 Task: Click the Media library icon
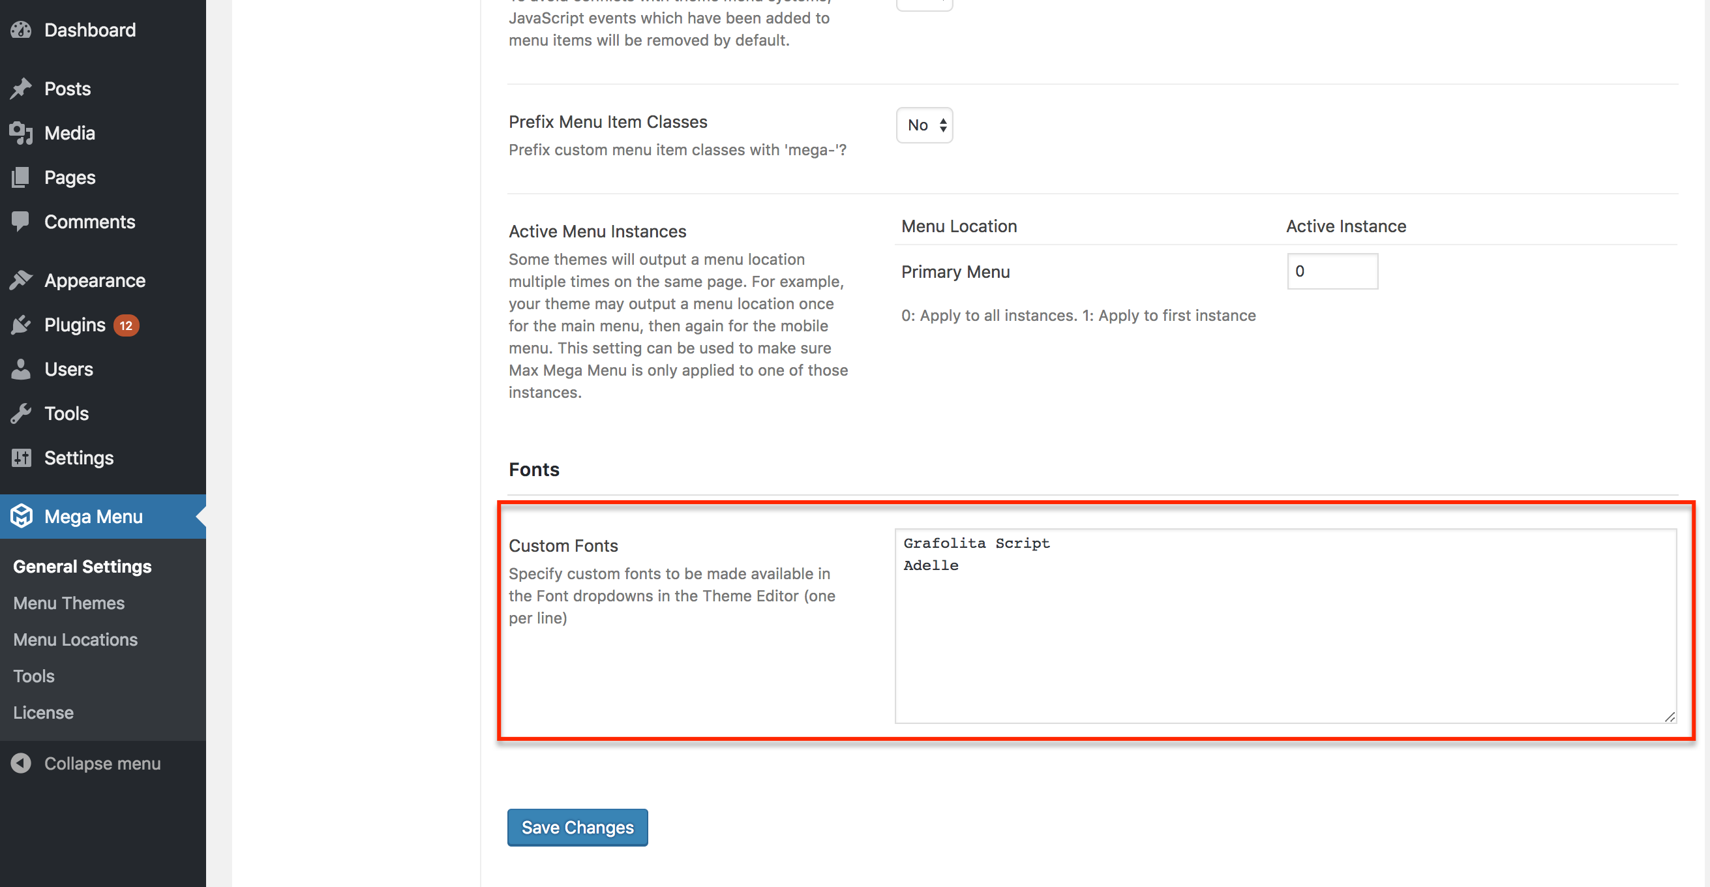pyautogui.click(x=22, y=133)
